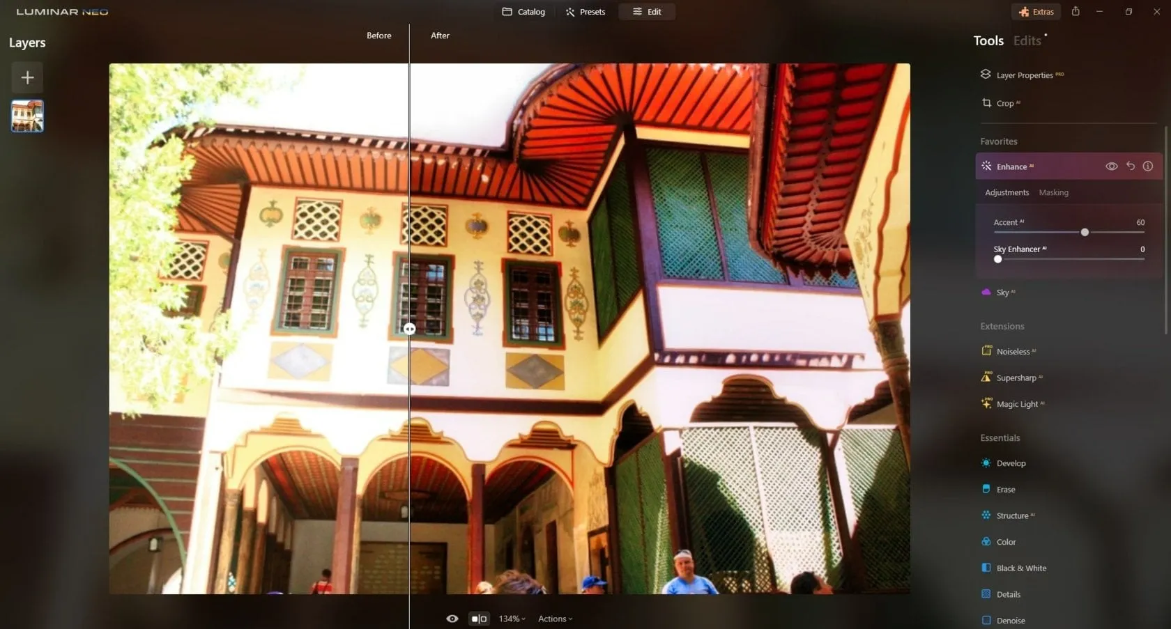Toggle the preview eye below the image
The image size is (1171, 629).
(x=452, y=619)
